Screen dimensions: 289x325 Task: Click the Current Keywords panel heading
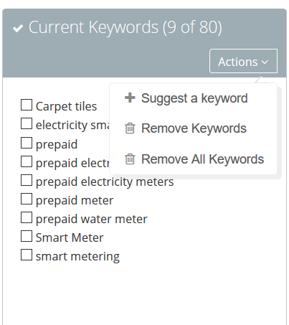pyautogui.click(x=125, y=27)
